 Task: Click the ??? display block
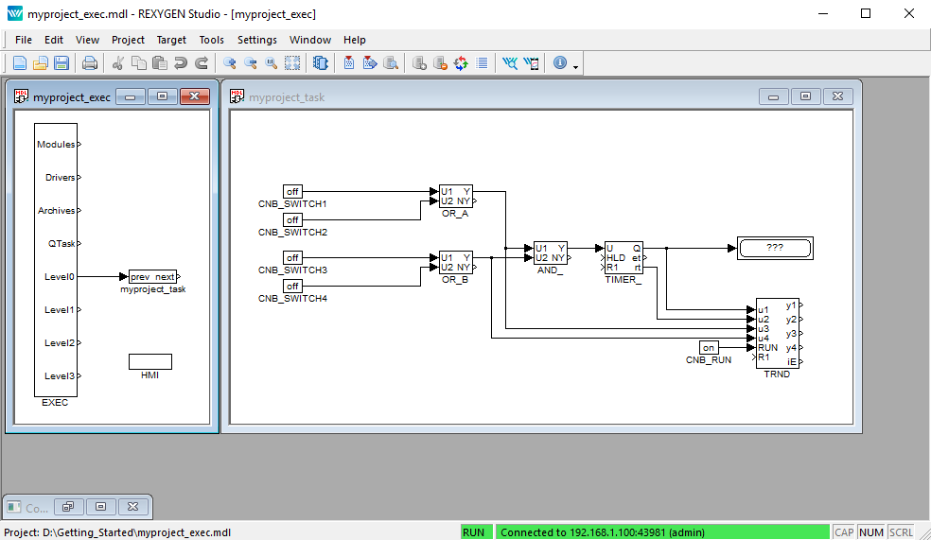[775, 248]
